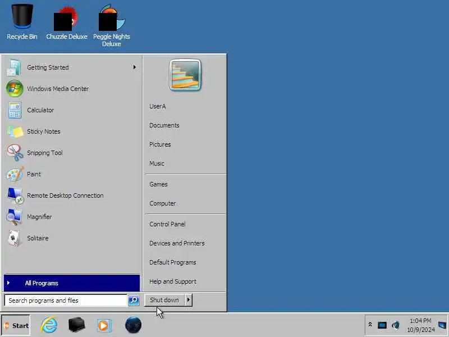Open Devices and Printers
Screen dimensions: 449x337
coord(177,243)
